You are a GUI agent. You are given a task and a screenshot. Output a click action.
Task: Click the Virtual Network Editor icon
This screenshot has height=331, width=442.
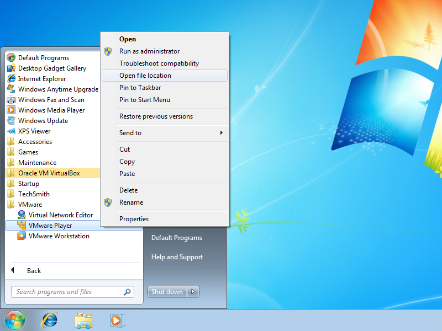tap(22, 215)
